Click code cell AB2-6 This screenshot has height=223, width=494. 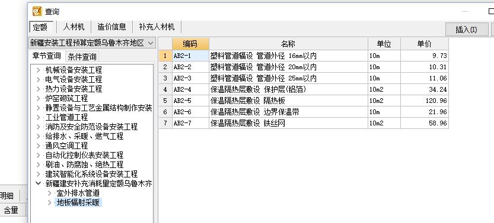(x=190, y=112)
